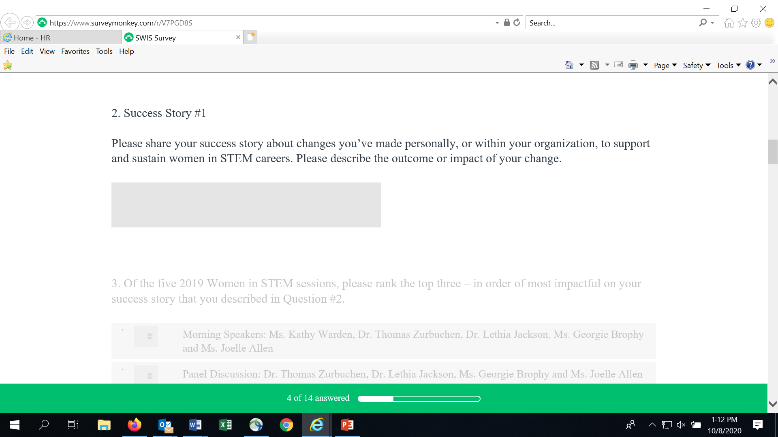The height and width of the screenshot is (437, 778).
Task: Click the Success Story text box
Action: tap(246, 205)
